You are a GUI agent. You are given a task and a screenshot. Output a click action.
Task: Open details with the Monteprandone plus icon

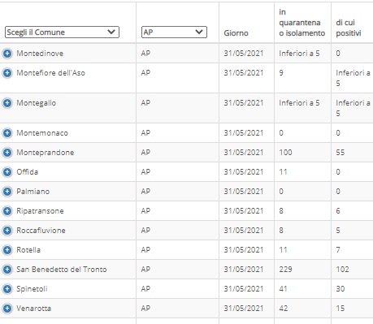coord(7,153)
